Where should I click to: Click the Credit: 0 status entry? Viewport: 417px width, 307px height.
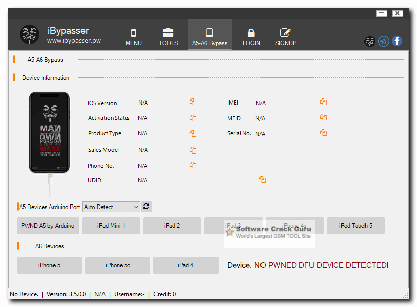pyautogui.click(x=165, y=294)
